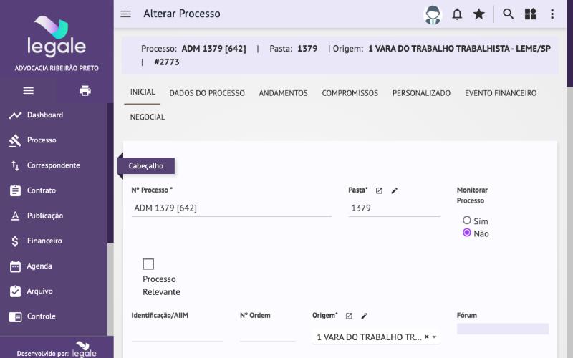Open Financeiro menu item
573x358 pixels.
44,241
